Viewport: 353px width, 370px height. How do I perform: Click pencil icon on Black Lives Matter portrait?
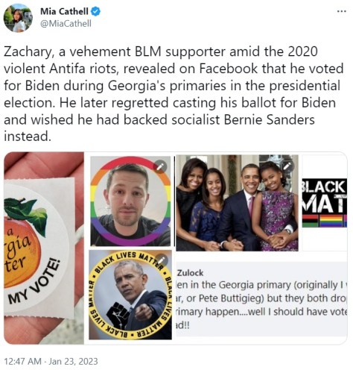point(162,260)
